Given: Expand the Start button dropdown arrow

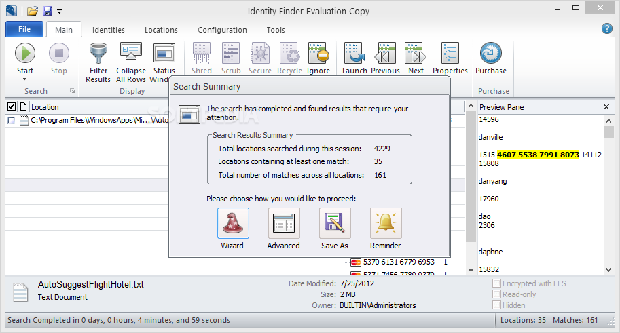Looking at the screenshot, I should click(25, 79).
